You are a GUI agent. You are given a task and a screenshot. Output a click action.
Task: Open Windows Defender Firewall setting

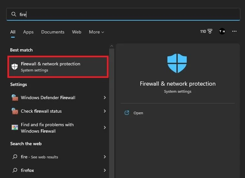pyautogui.click(x=58, y=98)
